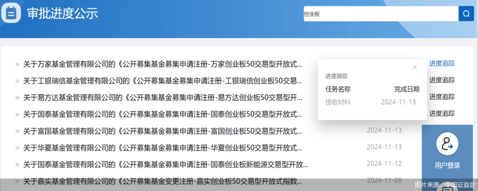Open the 国泰创业板50交易型开放式 entry

pyautogui.click(x=162, y=114)
